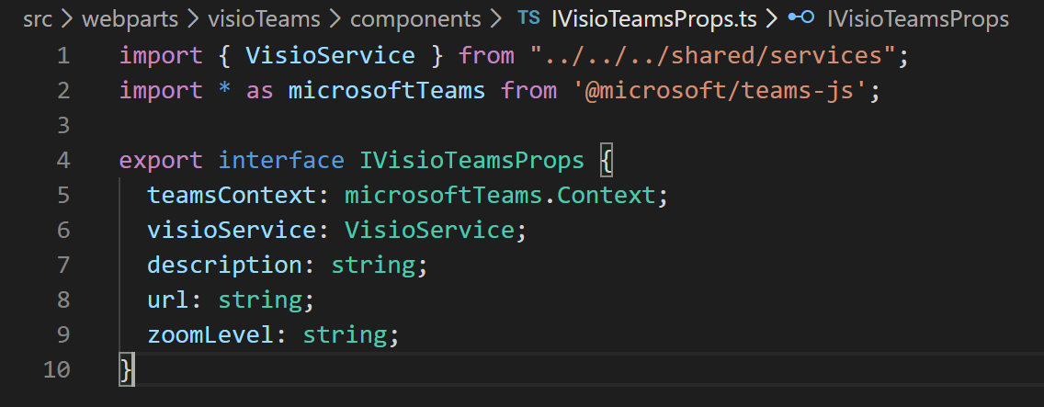Click the VisioService import identifier
The image size is (1044, 407).
click(x=330, y=56)
